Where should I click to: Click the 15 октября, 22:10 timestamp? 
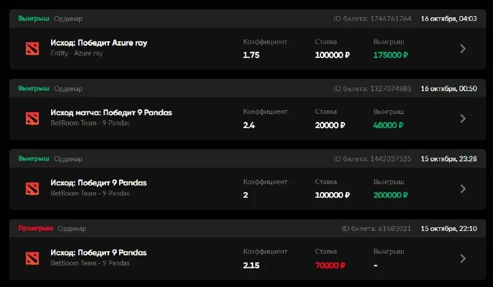pos(449,228)
